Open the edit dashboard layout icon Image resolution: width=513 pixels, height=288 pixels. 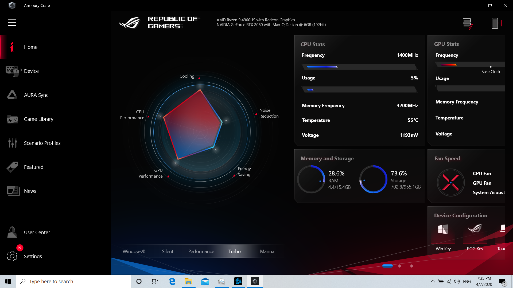tap(468, 24)
